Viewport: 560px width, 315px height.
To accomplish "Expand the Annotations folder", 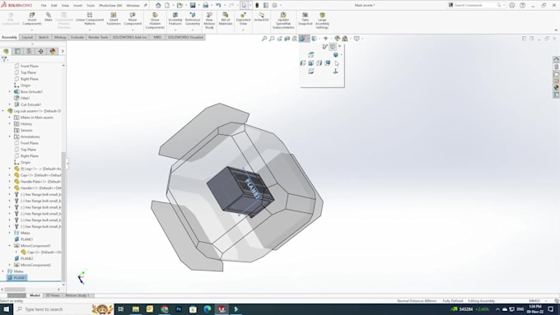I will [10, 137].
